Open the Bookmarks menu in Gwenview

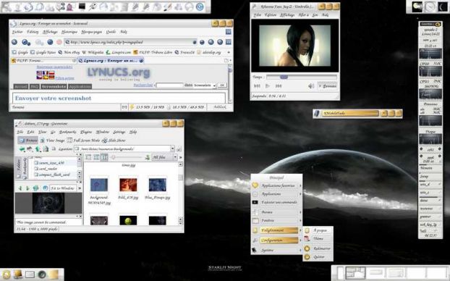coord(67,132)
